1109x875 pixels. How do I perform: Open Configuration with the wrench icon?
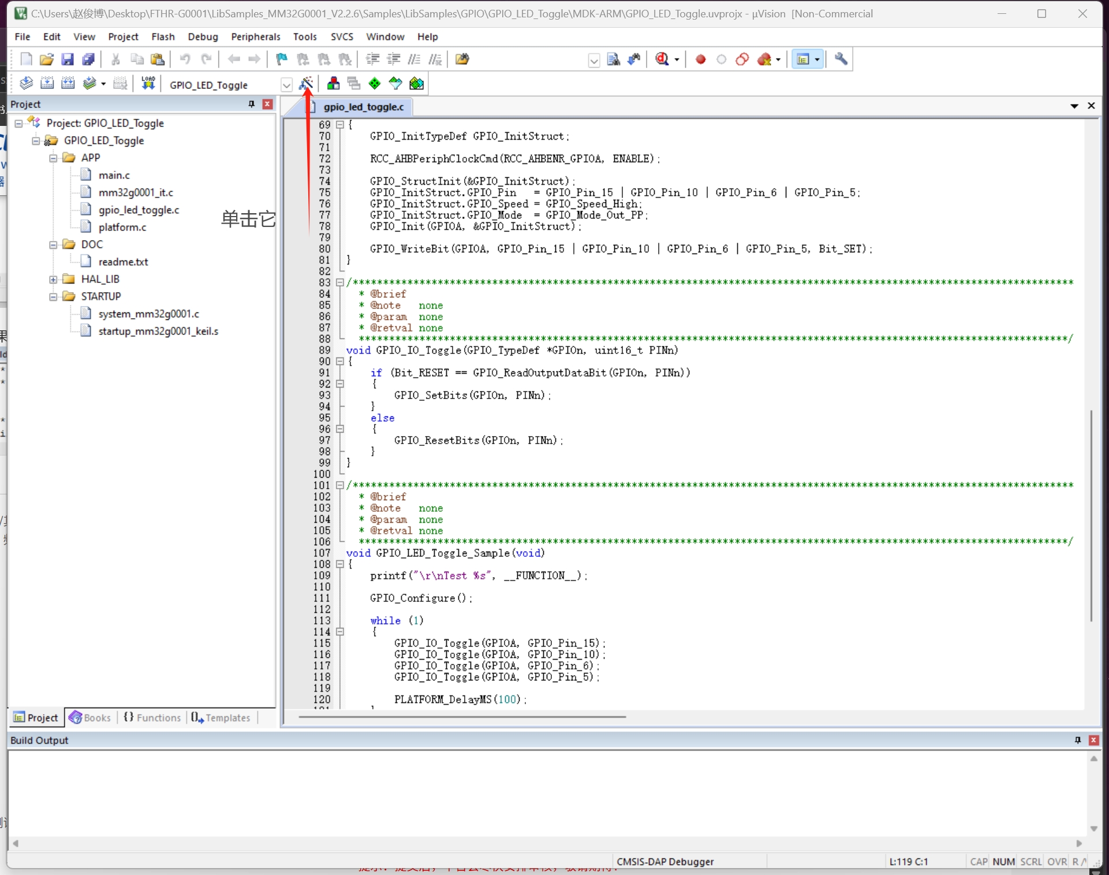click(x=841, y=59)
